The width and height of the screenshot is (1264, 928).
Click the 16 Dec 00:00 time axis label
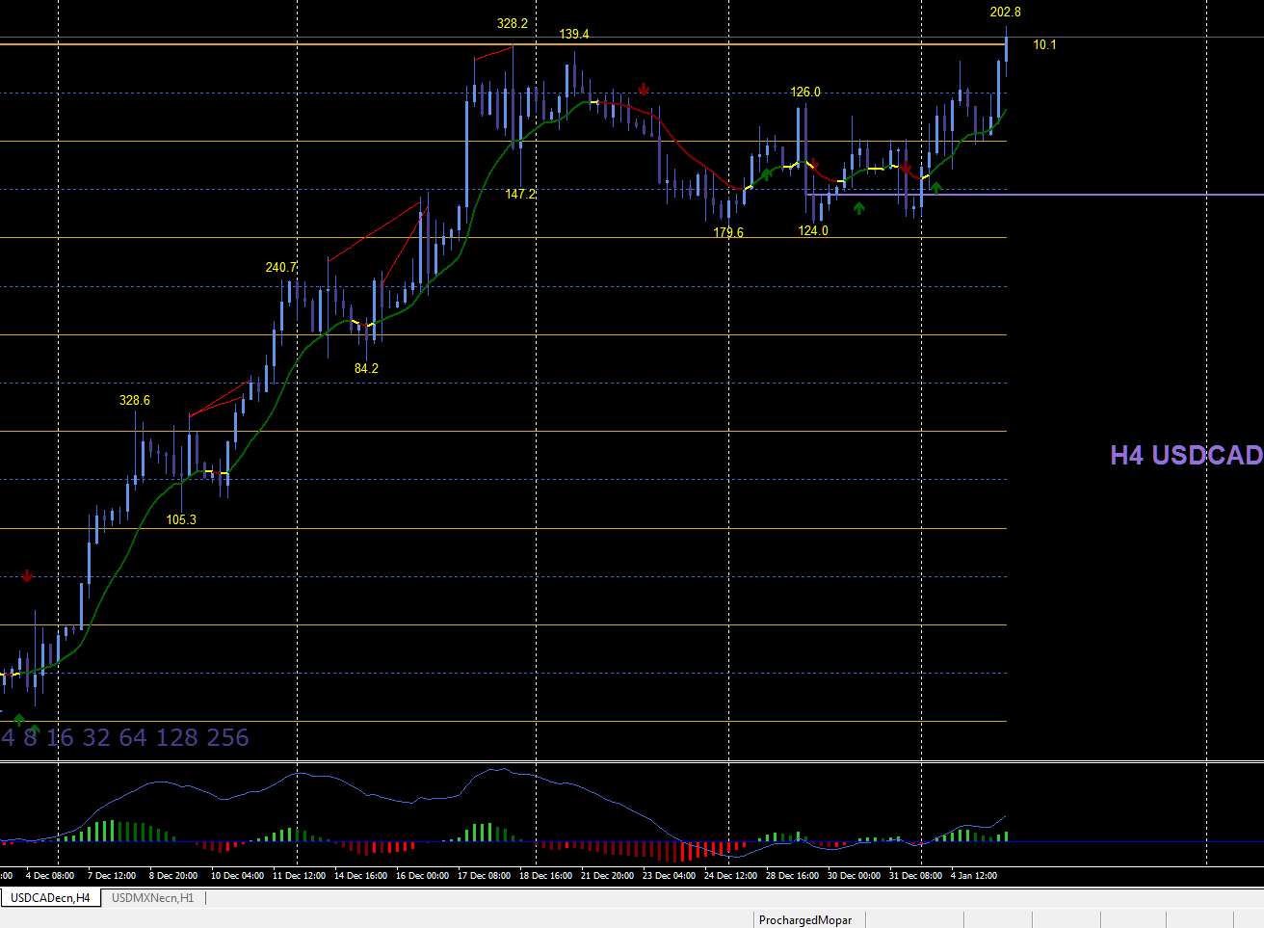coord(422,876)
